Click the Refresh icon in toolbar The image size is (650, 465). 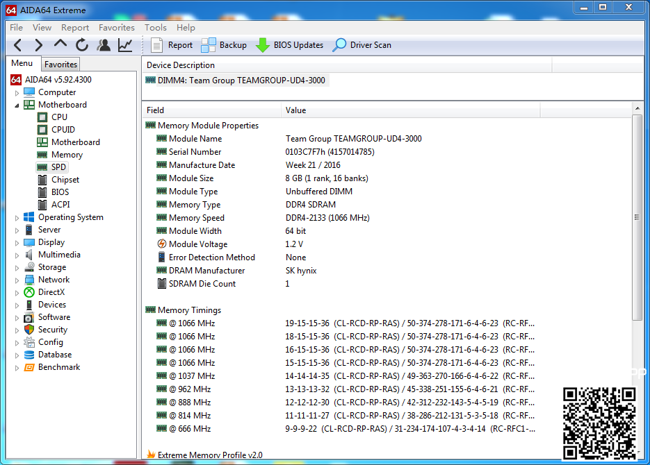pos(82,45)
